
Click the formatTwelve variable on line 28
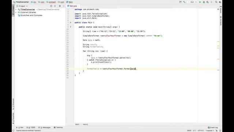coord(93,69)
